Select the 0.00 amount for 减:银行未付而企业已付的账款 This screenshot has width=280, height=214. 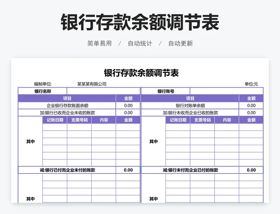[251, 170]
